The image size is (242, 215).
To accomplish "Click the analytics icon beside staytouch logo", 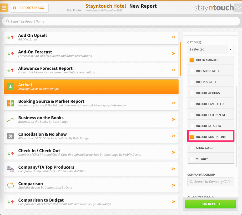I will pos(238,8).
